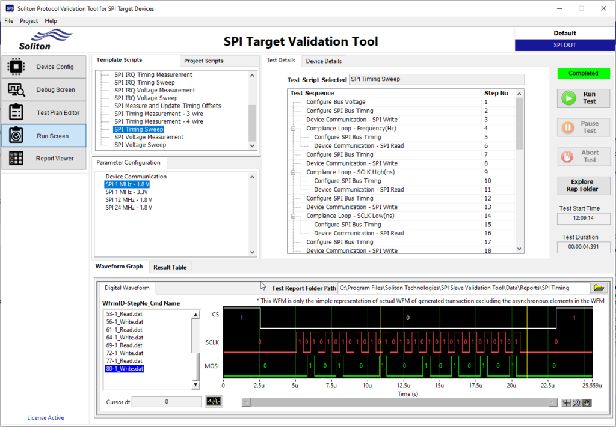Open the Result Table tab
The image size is (616, 427).
170,267
